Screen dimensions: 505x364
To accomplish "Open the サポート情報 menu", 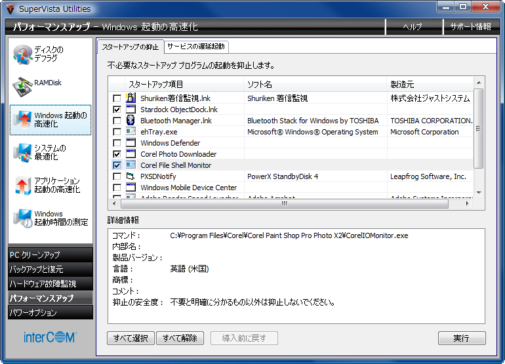I will pyautogui.click(x=470, y=27).
